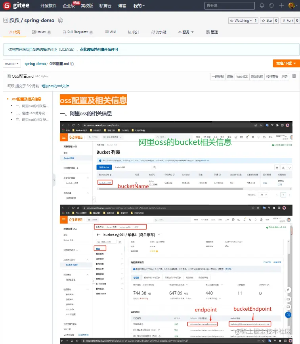Click the repository type icon before 跃跃
Screen dimensions: 300x344
(x=6, y=20)
